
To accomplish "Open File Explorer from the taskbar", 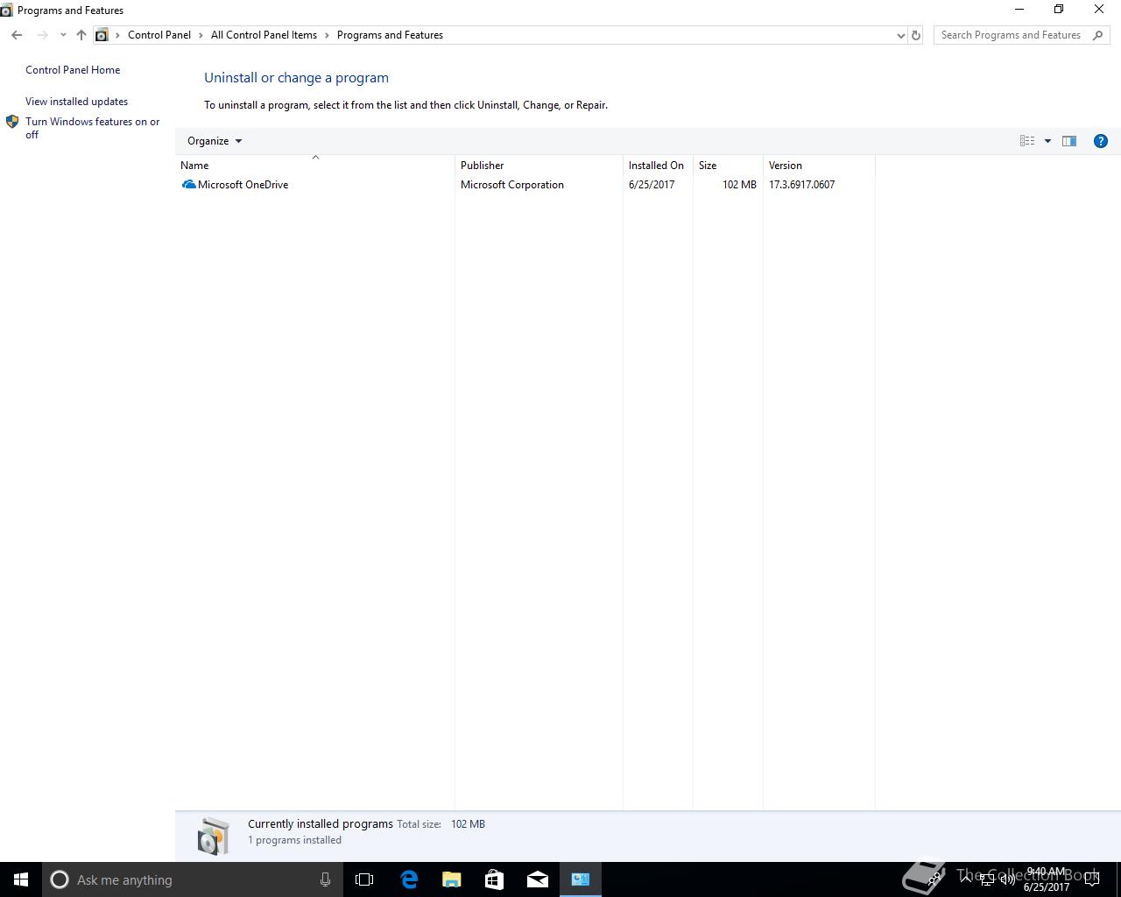I will tap(452, 879).
